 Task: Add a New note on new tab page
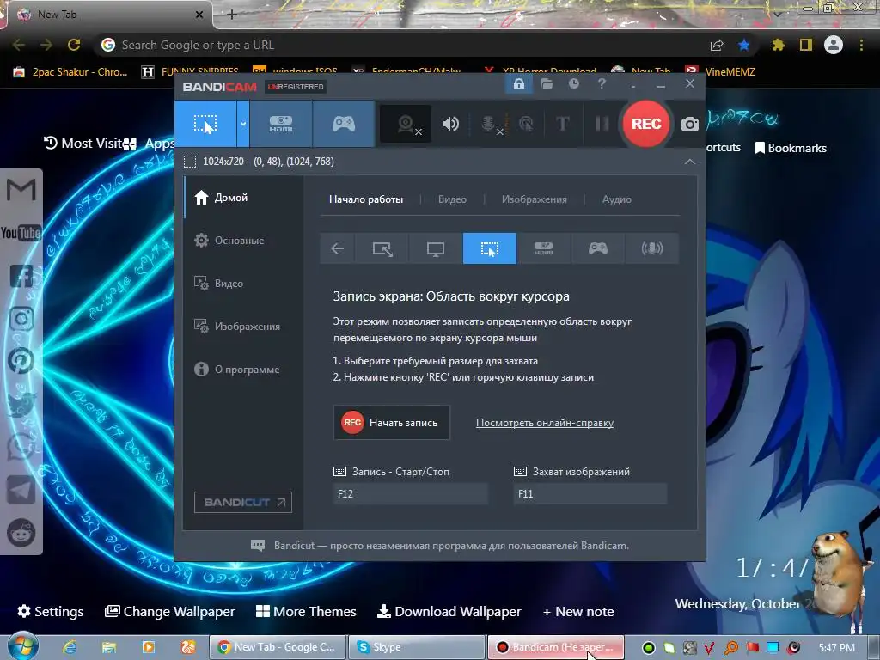(x=578, y=611)
